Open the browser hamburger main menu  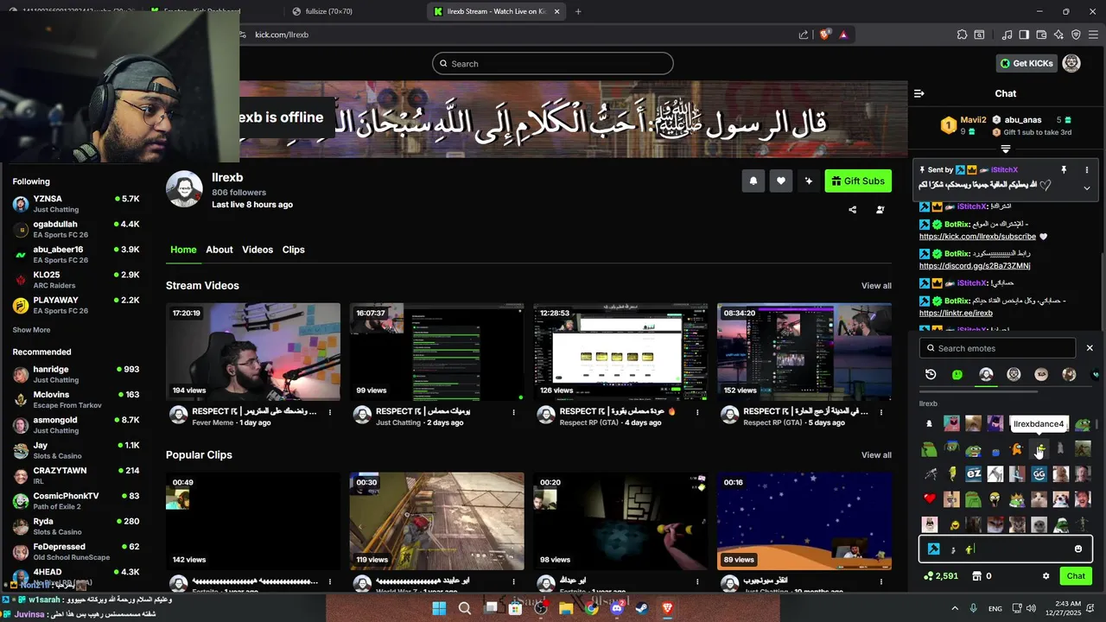(1093, 35)
